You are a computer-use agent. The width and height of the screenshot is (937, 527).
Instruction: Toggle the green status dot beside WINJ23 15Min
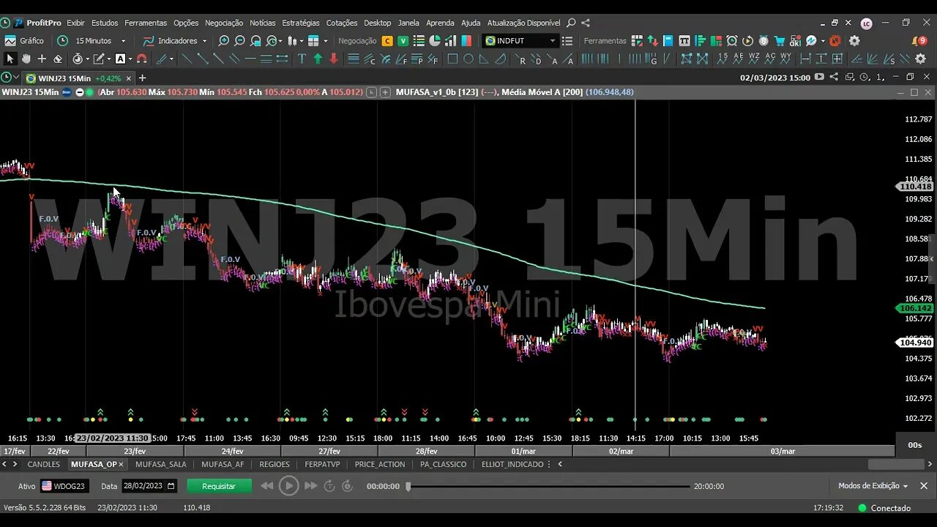pyautogui.click(x=90, y=92)
